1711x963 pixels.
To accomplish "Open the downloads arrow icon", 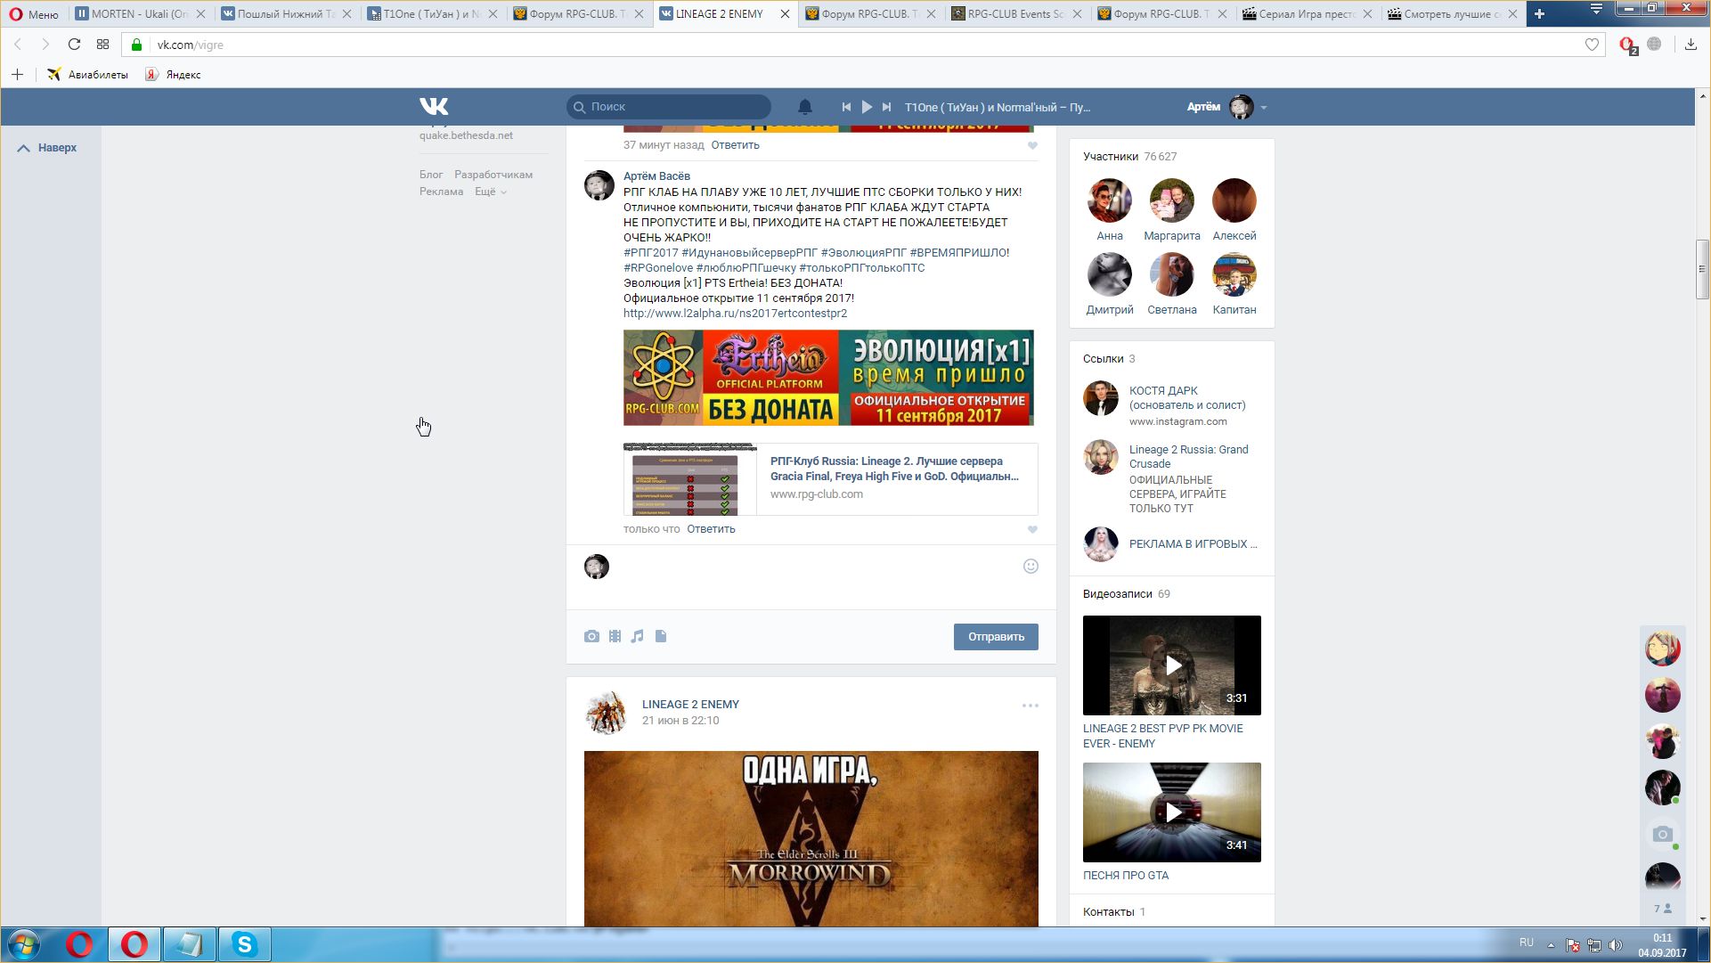I will 1691,45.
